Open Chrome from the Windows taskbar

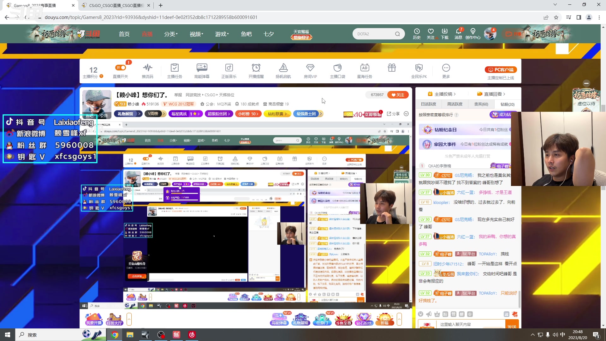[115, 335]
